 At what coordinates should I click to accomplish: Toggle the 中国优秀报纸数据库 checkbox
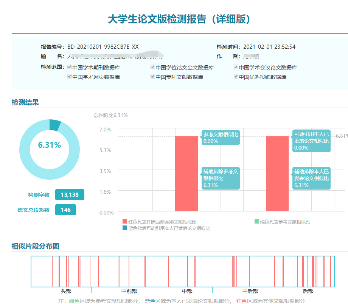pos(236,77)
